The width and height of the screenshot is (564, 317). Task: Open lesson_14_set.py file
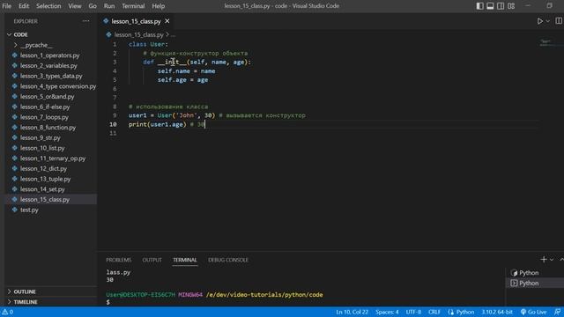42,189
